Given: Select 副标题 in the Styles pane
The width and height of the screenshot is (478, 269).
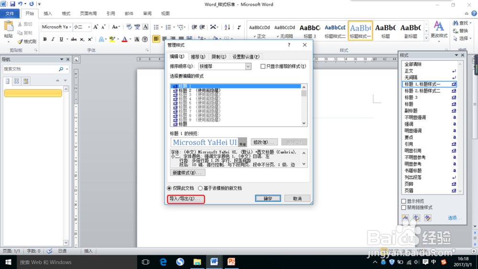Looking at the screenshot, I should [430, 110].
